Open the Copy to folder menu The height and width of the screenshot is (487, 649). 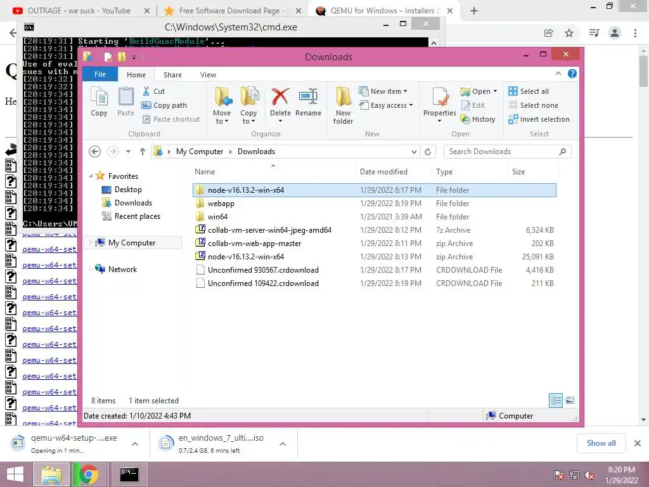click(x=248, y=106)
